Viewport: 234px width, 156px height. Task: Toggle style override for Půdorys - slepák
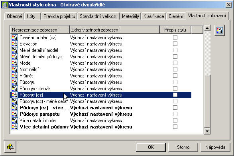tap(175, 89)
